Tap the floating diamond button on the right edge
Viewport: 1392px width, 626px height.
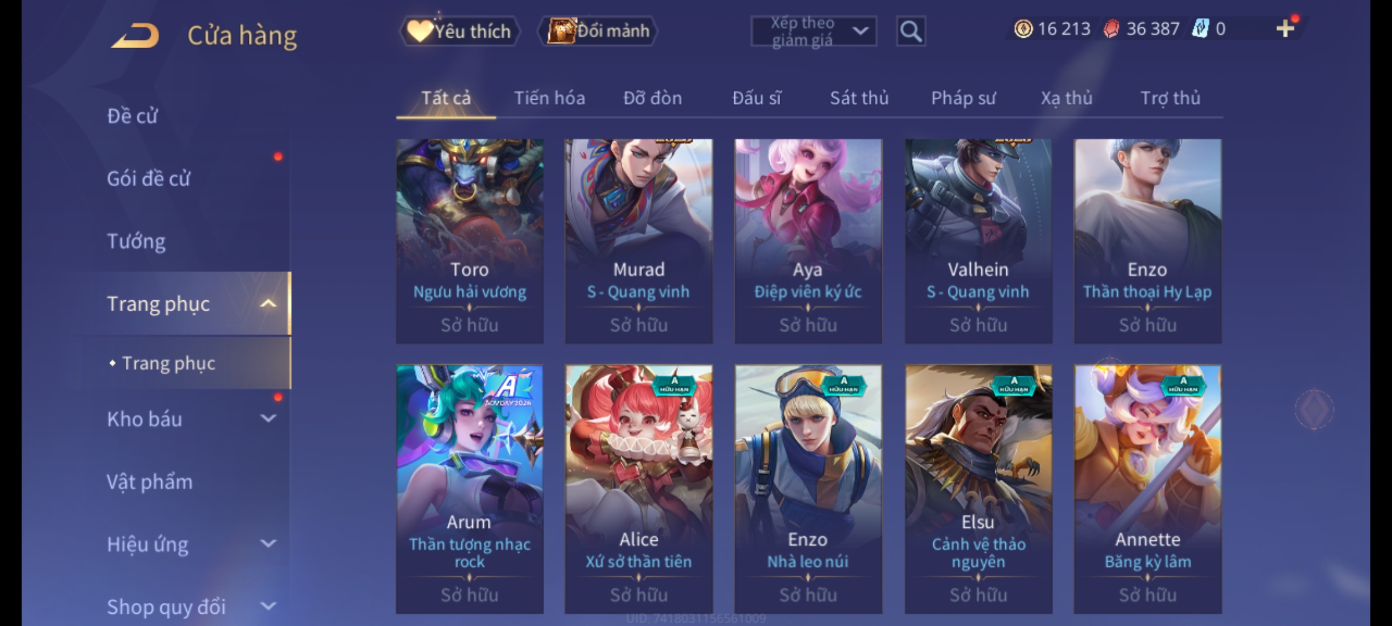[x=1314, y=409]
